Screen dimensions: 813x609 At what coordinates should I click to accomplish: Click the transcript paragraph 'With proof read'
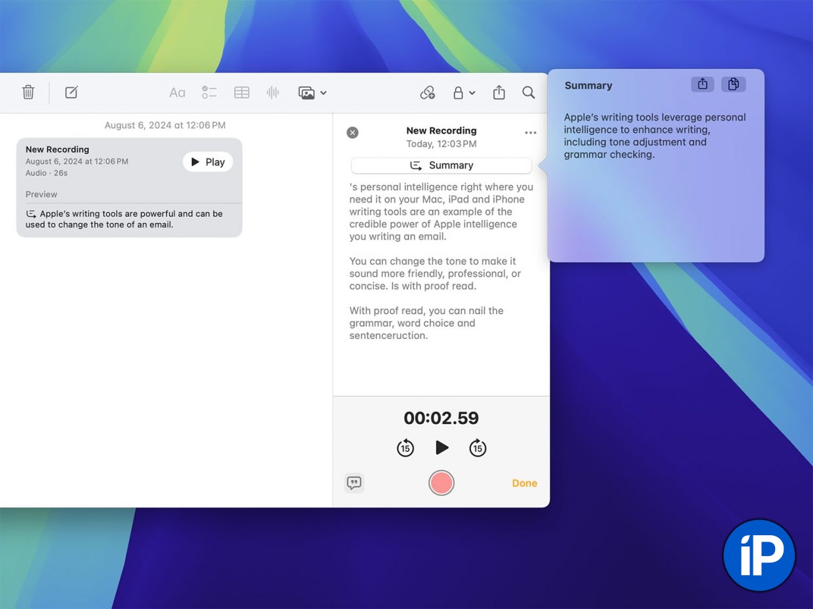click(x=426, y=323)
